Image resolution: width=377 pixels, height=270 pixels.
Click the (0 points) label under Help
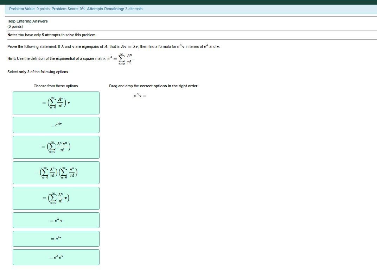pyautogui.click(x=15, y=26)
